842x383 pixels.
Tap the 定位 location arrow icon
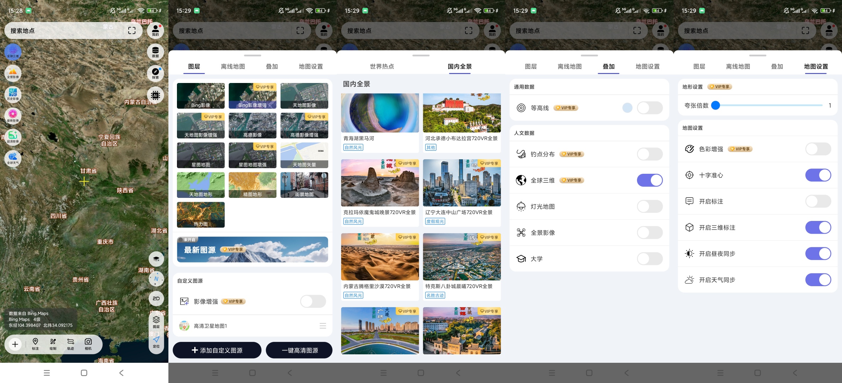point(156,342)
